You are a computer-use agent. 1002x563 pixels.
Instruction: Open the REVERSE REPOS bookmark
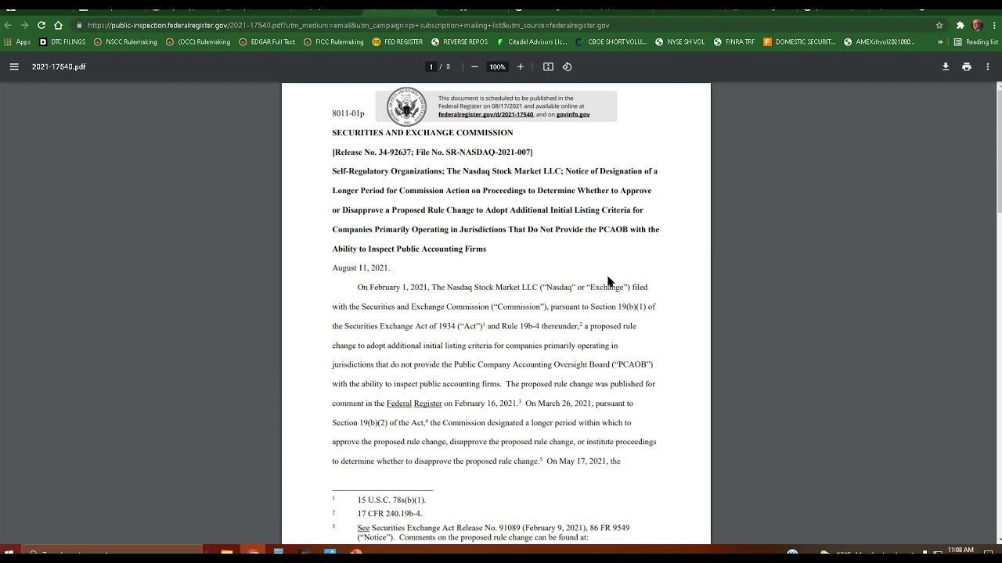click(460, 42)
